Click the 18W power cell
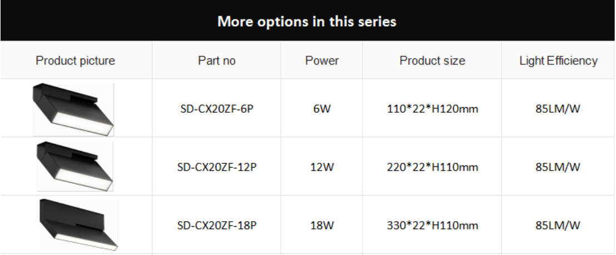This screenshot has height=255, width=616. [x=322, y=226]
